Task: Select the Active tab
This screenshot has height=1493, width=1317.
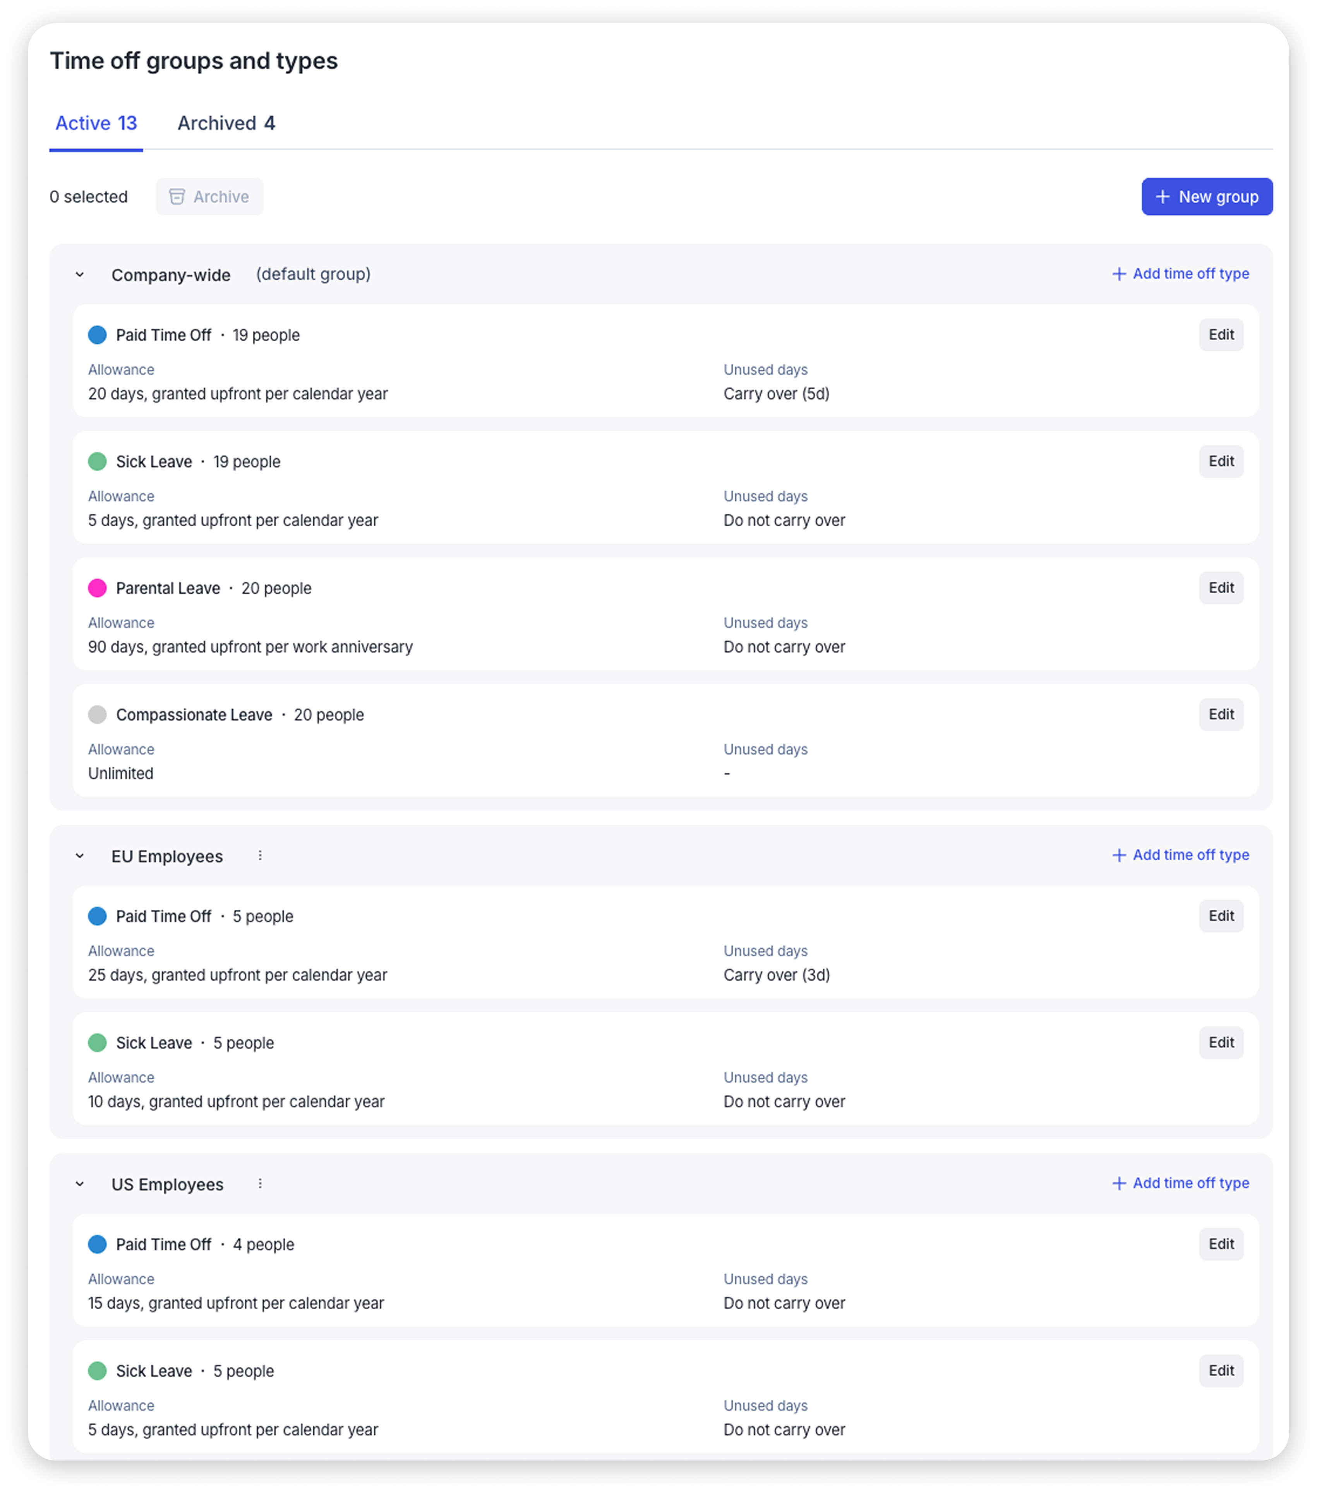Action: pos(96,123)
